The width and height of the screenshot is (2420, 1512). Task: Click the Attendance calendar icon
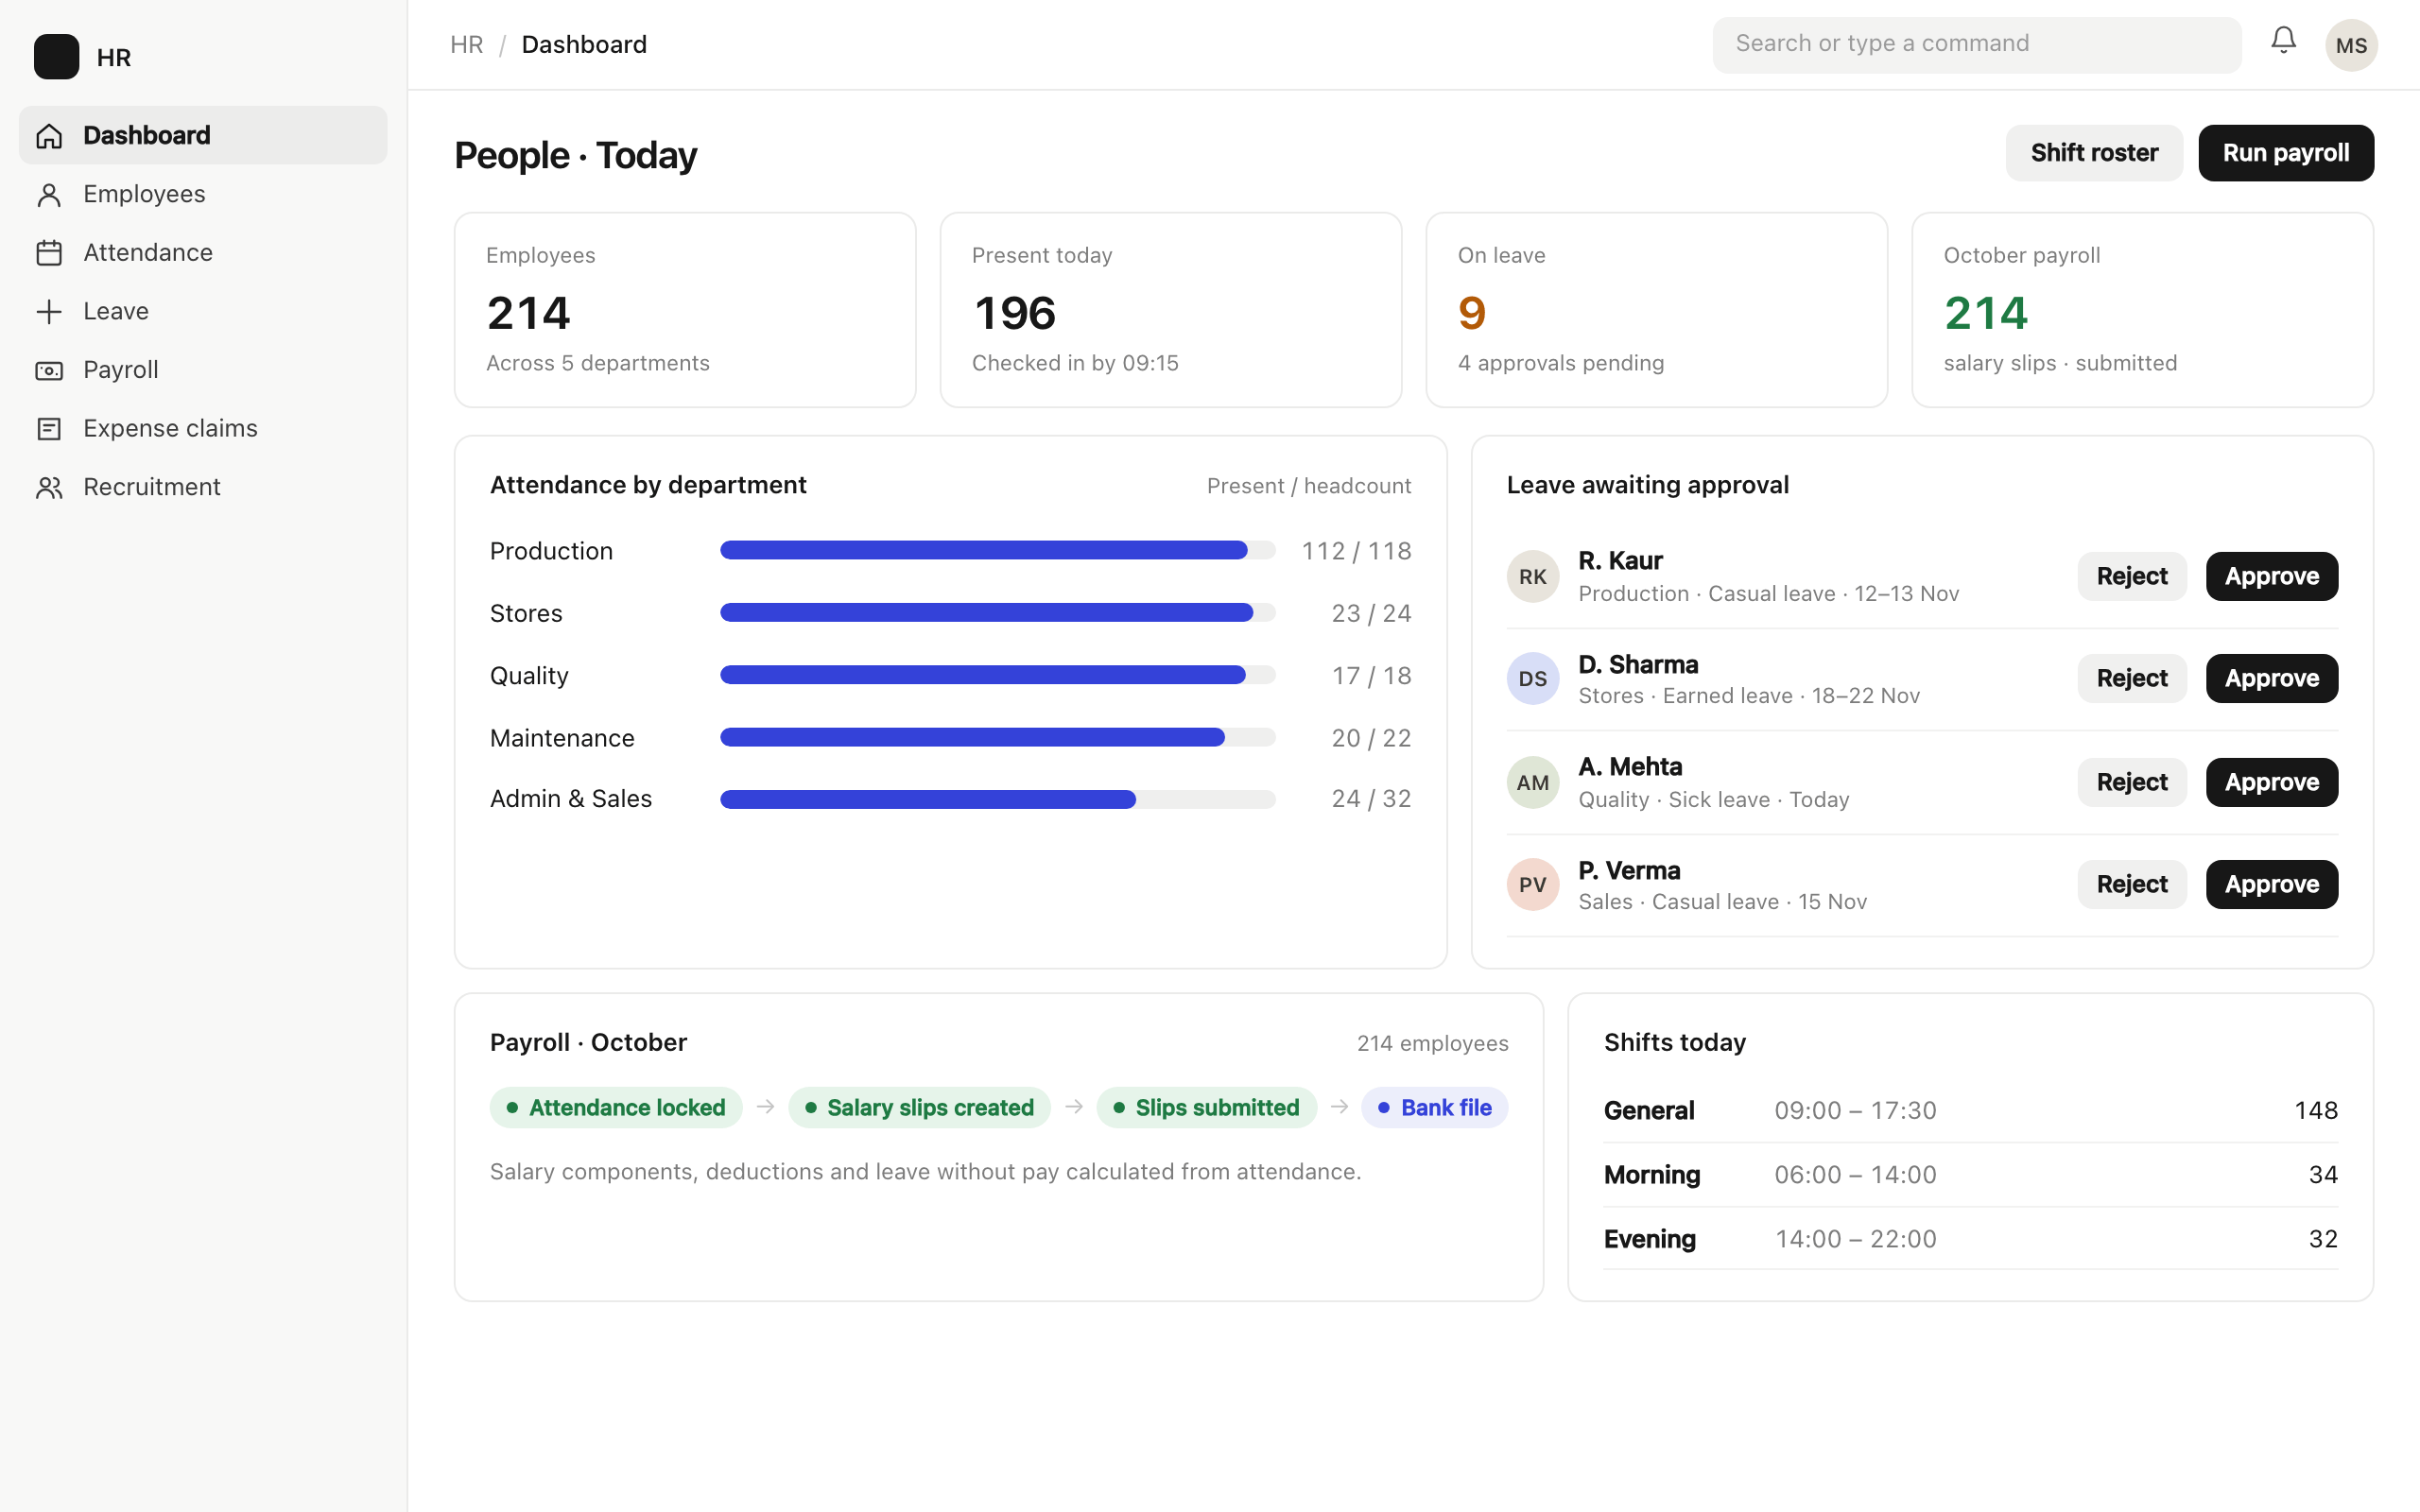click(49, 253)
